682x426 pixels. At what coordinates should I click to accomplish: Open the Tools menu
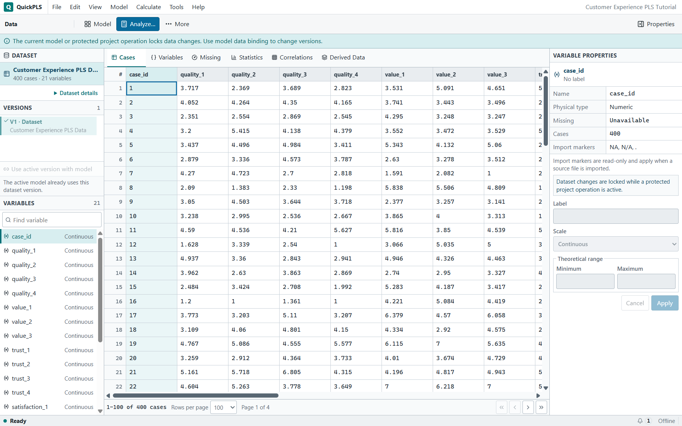tap(177, 7)
